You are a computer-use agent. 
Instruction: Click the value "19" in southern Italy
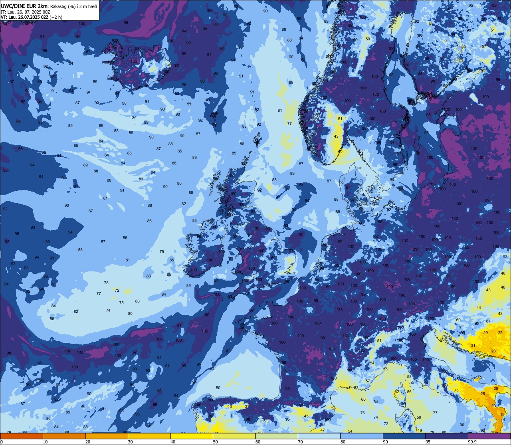pyautogui.click(x=502, y=415)
